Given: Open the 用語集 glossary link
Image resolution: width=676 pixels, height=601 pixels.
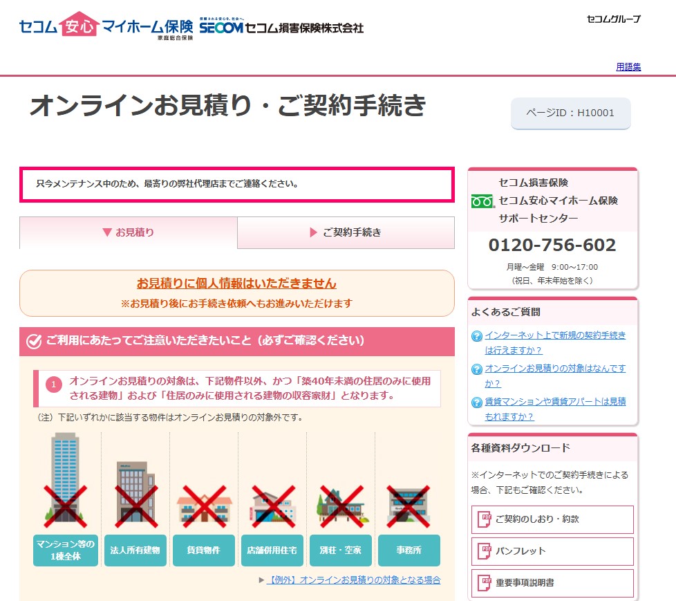Looking at the screenshot, I should [628, 67].
